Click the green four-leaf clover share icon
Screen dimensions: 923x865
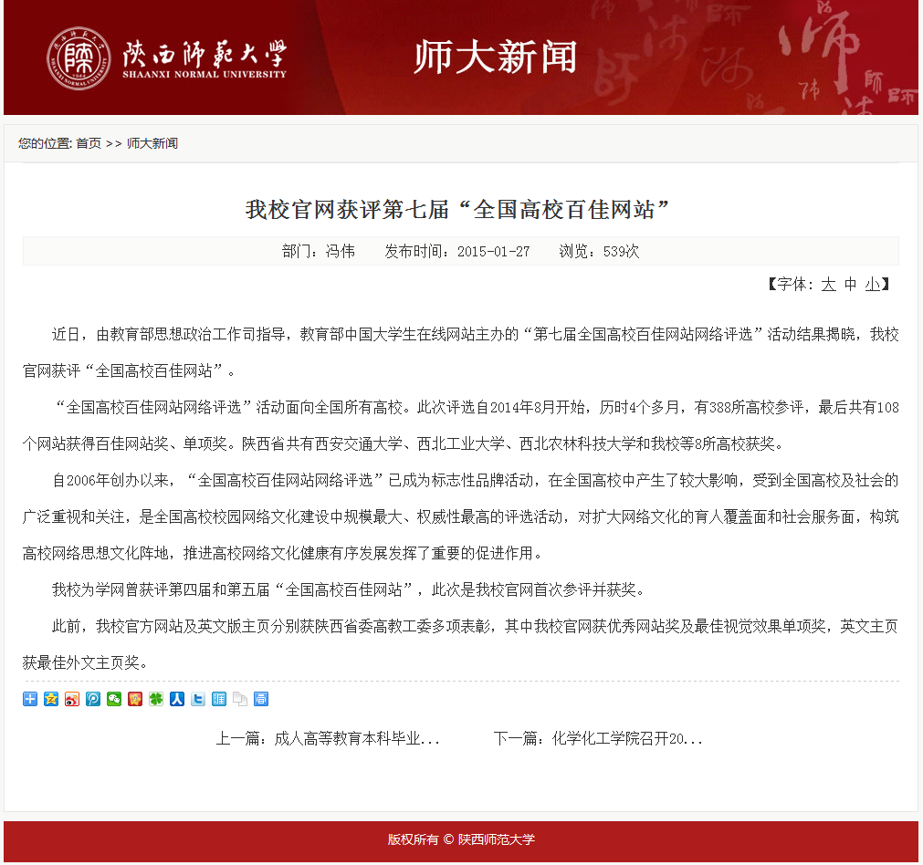[156, 699]
